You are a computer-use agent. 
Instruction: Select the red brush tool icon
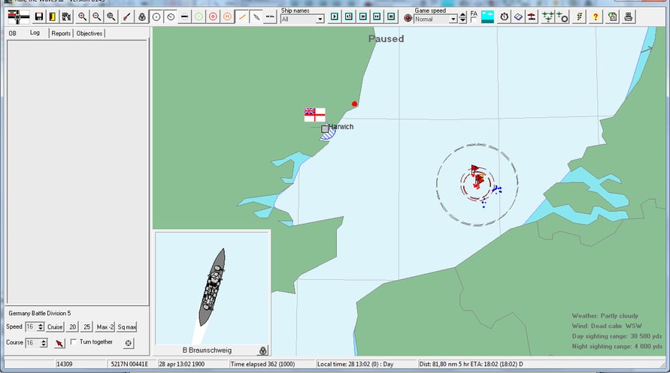(127, 17)
